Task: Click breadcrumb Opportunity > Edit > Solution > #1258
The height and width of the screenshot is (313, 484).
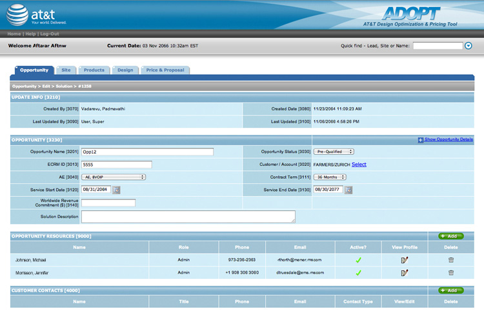Action: tap(52, 86)
